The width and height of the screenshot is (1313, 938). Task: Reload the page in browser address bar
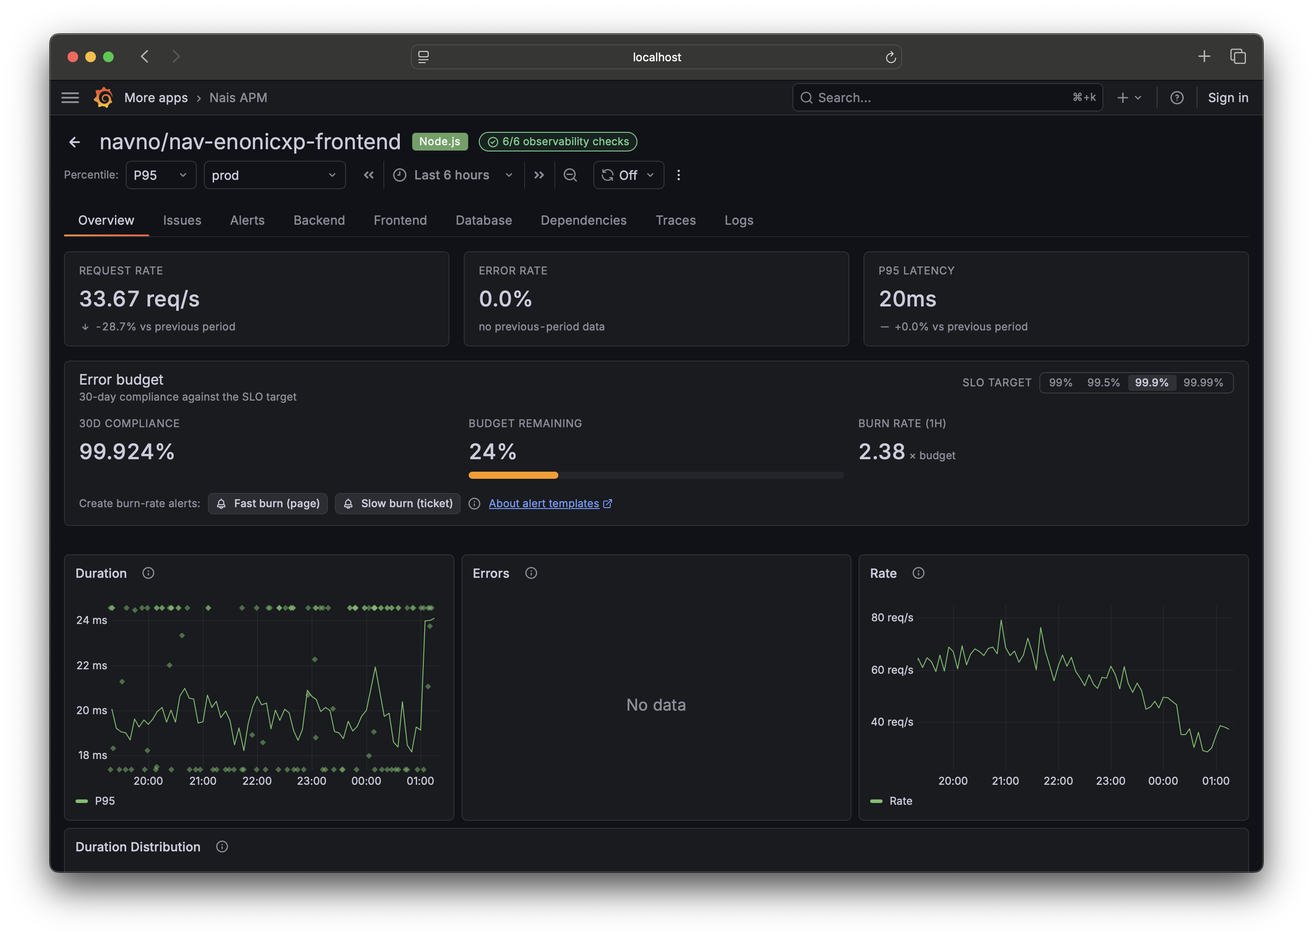click(890, 56)
